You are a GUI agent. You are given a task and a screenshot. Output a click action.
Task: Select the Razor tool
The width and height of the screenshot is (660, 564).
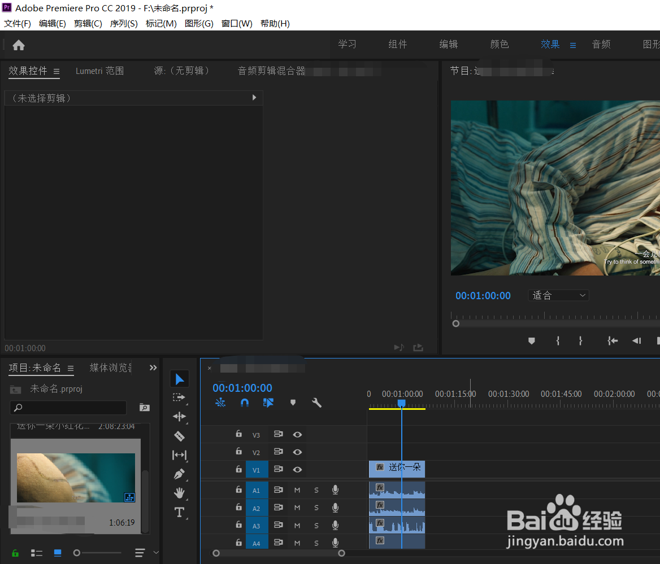click(x=179, y=436)
